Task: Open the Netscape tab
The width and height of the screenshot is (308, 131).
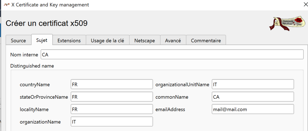Action: click(x=145, y=40)
